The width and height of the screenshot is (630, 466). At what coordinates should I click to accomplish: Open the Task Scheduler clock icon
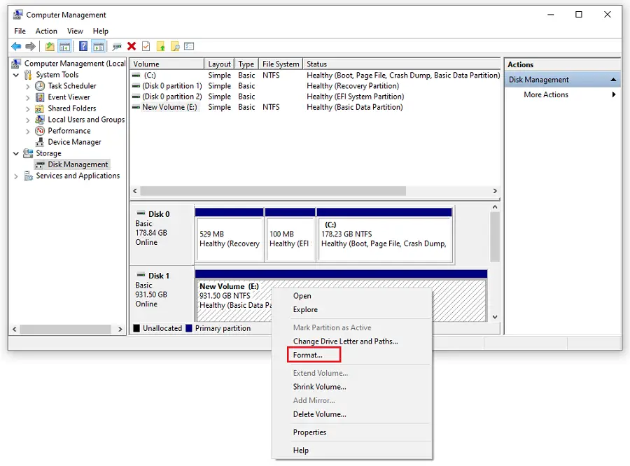(x=40, y=86)
